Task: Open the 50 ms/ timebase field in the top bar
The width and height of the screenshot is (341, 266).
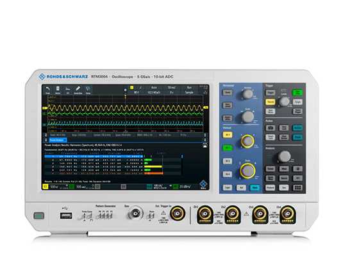Action: click(x=172, y=88)
